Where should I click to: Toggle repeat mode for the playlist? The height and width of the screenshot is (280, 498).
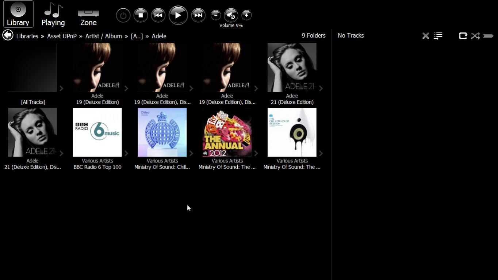463,36
